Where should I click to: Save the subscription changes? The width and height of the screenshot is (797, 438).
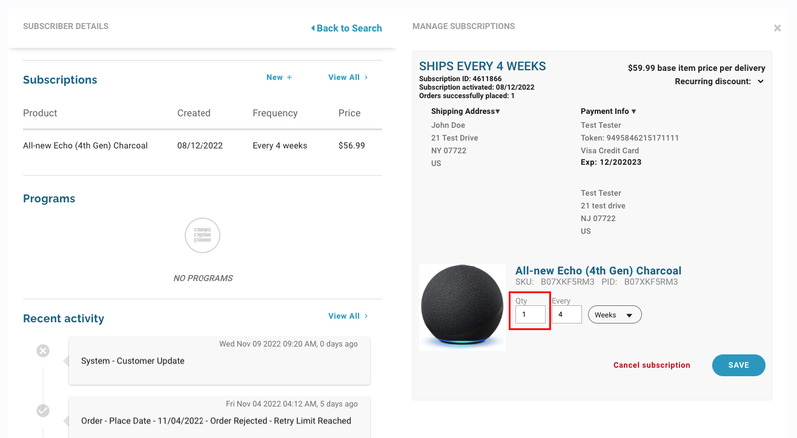[x=739, y=365]
